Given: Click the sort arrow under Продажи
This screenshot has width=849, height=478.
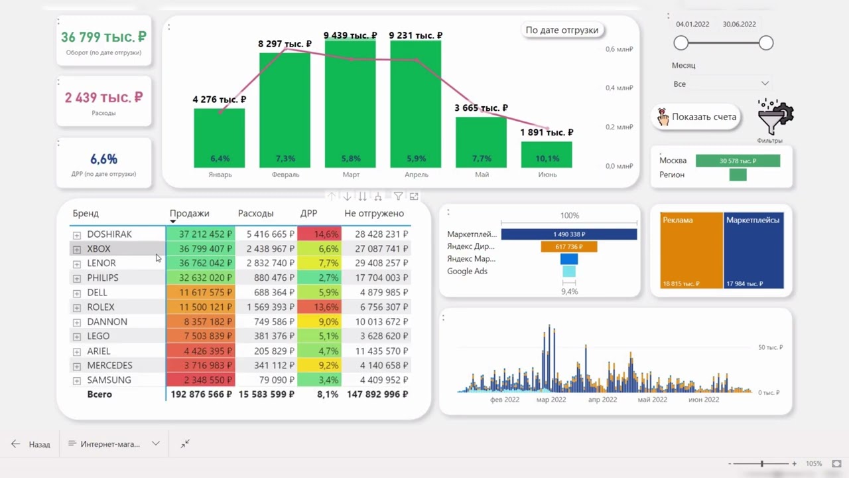Looking at the screenshot, I should (x=173, y=222).
